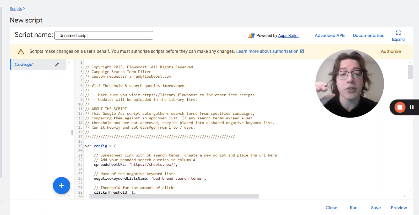Click the editor scroll down arrow

410,191
